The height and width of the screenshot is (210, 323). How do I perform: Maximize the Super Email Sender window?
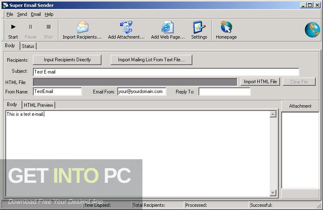point(310,5)
